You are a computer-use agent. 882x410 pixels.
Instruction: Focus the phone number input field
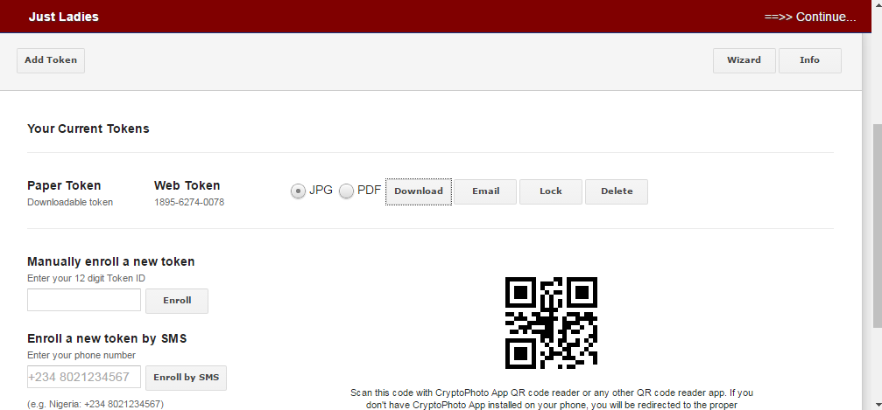pyautogui.click(x=84, y=377)
